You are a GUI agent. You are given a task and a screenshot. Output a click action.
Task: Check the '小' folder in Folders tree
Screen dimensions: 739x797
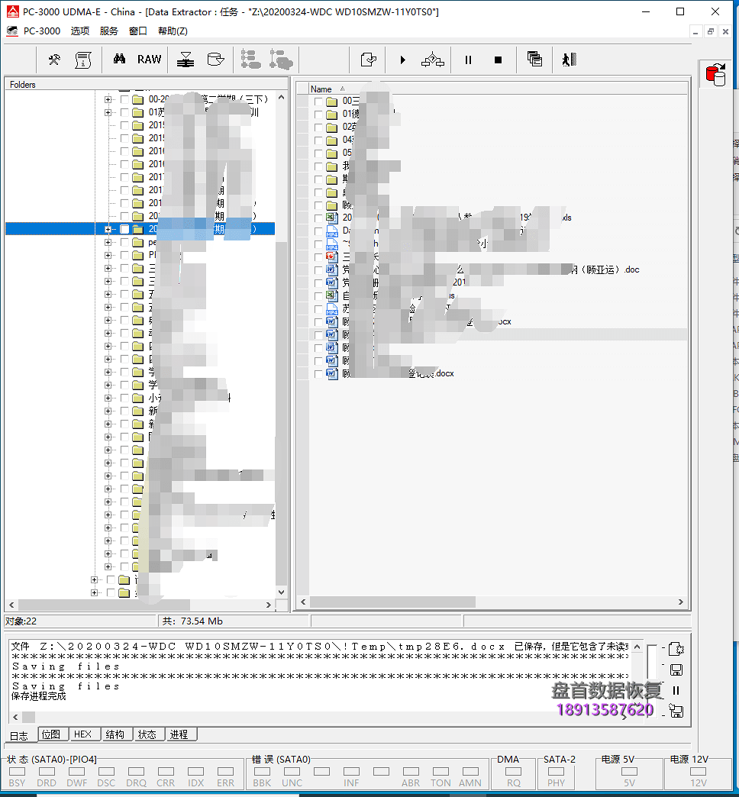point(124,398)
